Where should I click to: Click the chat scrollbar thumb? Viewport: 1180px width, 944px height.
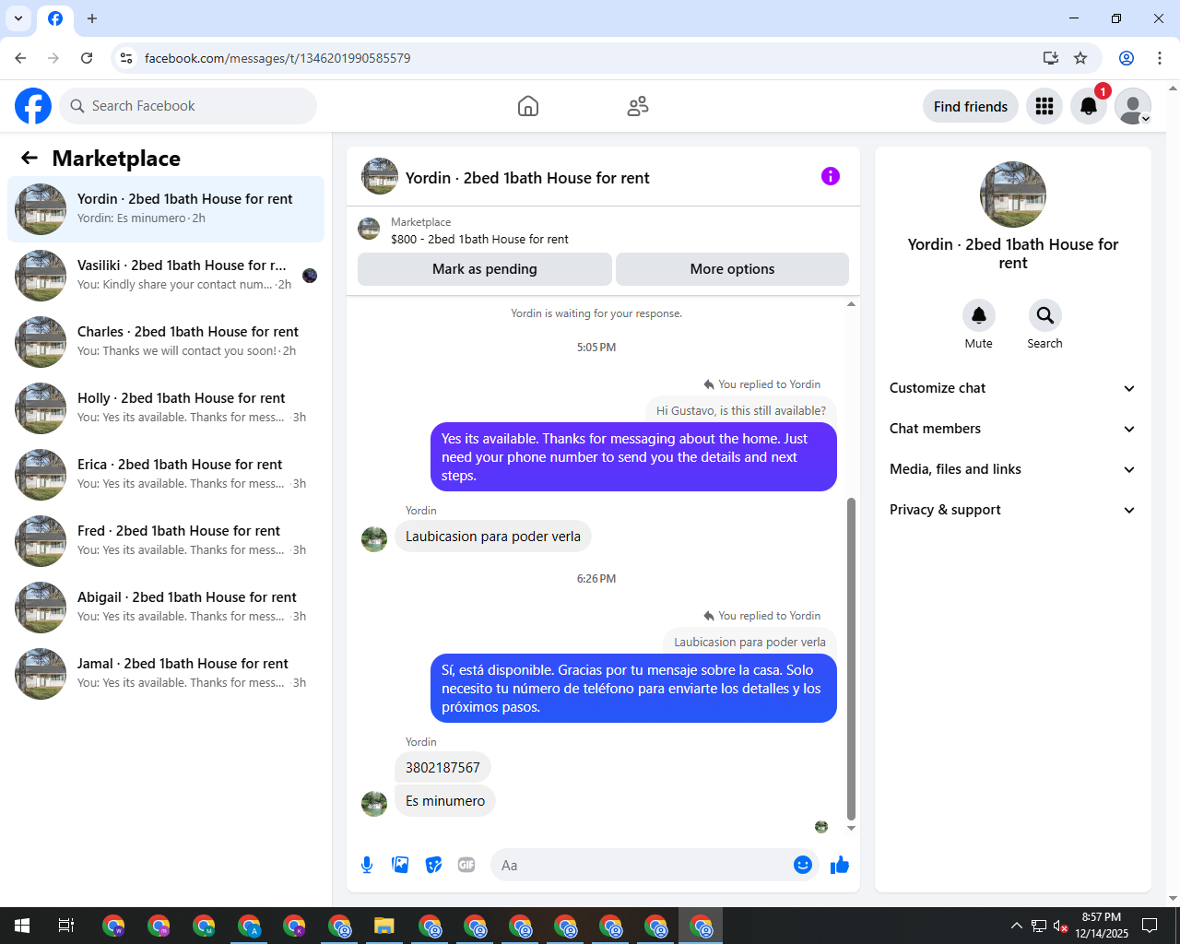point(851,659)
